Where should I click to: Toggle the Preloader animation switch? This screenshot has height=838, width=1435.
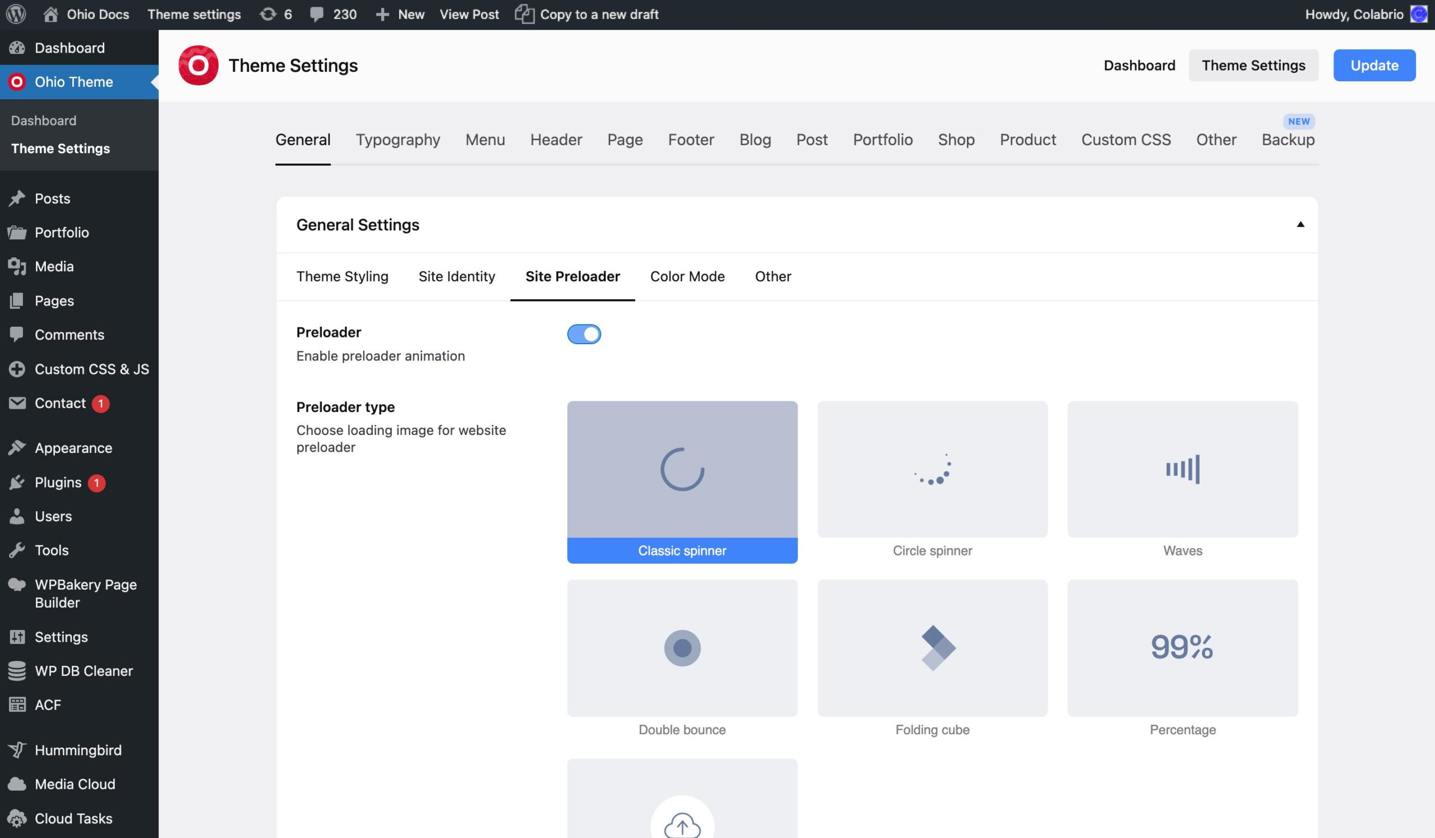584,334
